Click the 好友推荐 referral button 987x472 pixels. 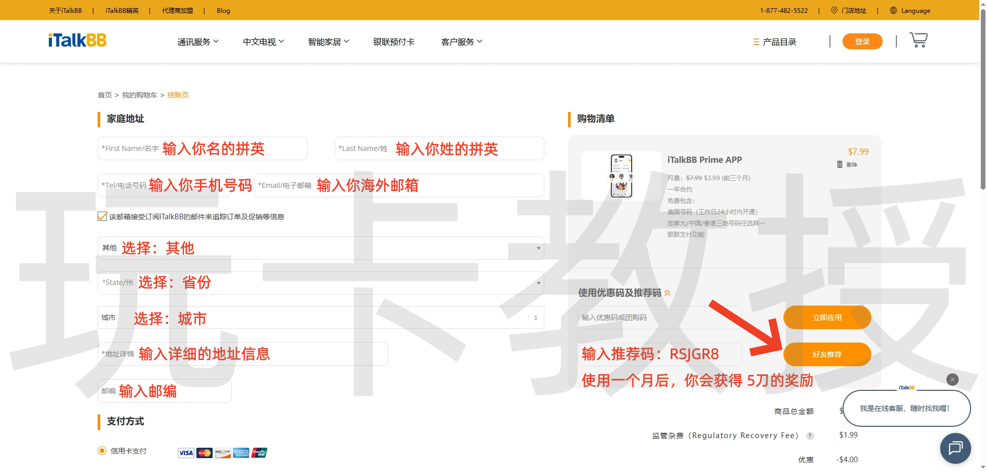click(827, 354)
